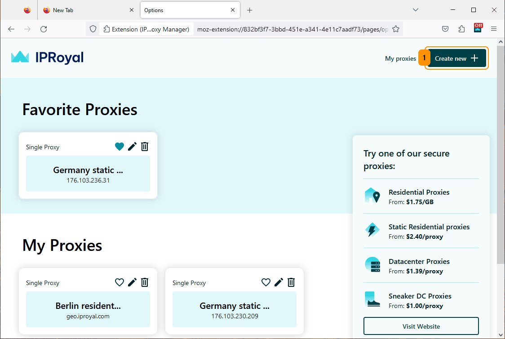Open the Extensions puzzle icon
The image size is (505, 339).
click(x=461, y=29)
